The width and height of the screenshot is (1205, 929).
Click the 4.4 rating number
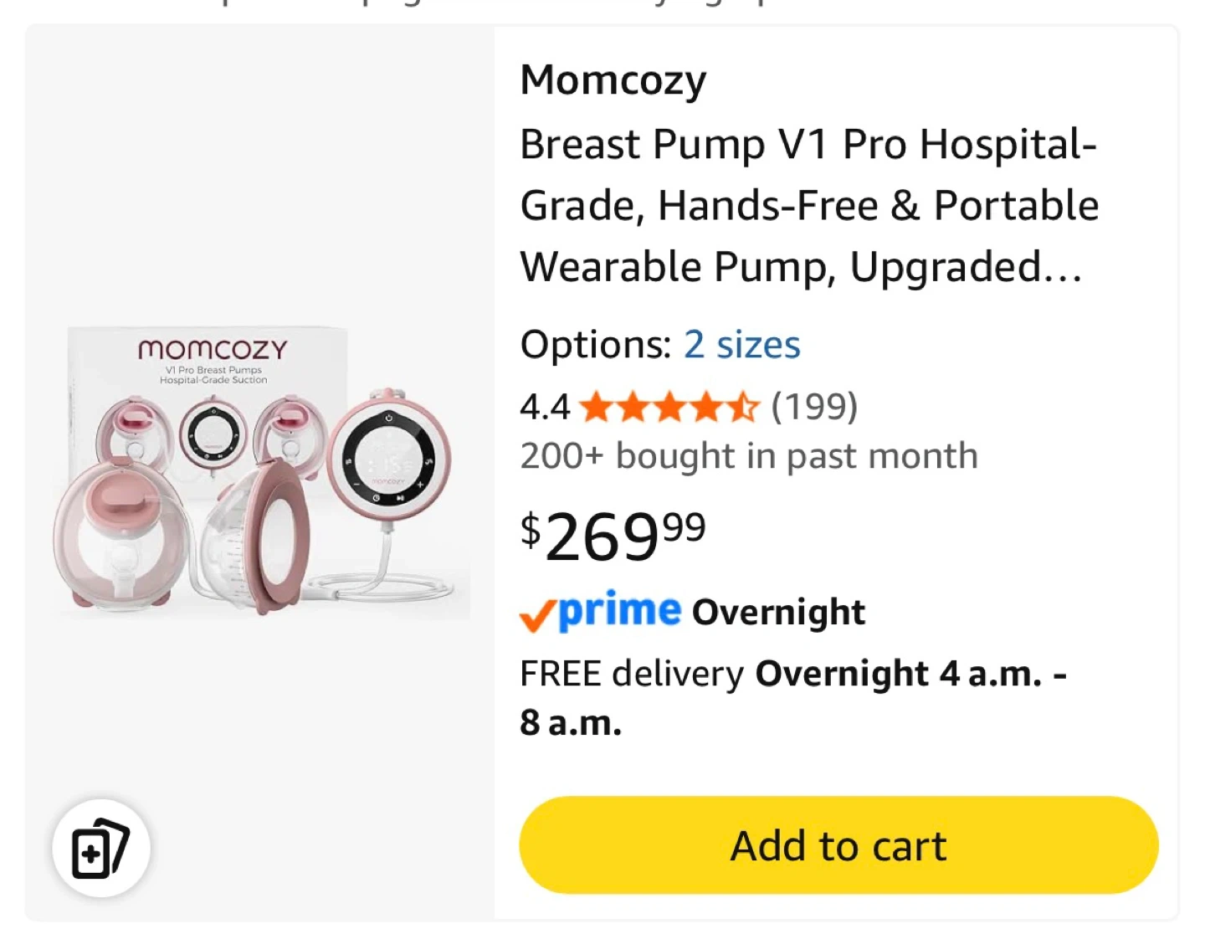pyautogui.click(x=544, y=408)
